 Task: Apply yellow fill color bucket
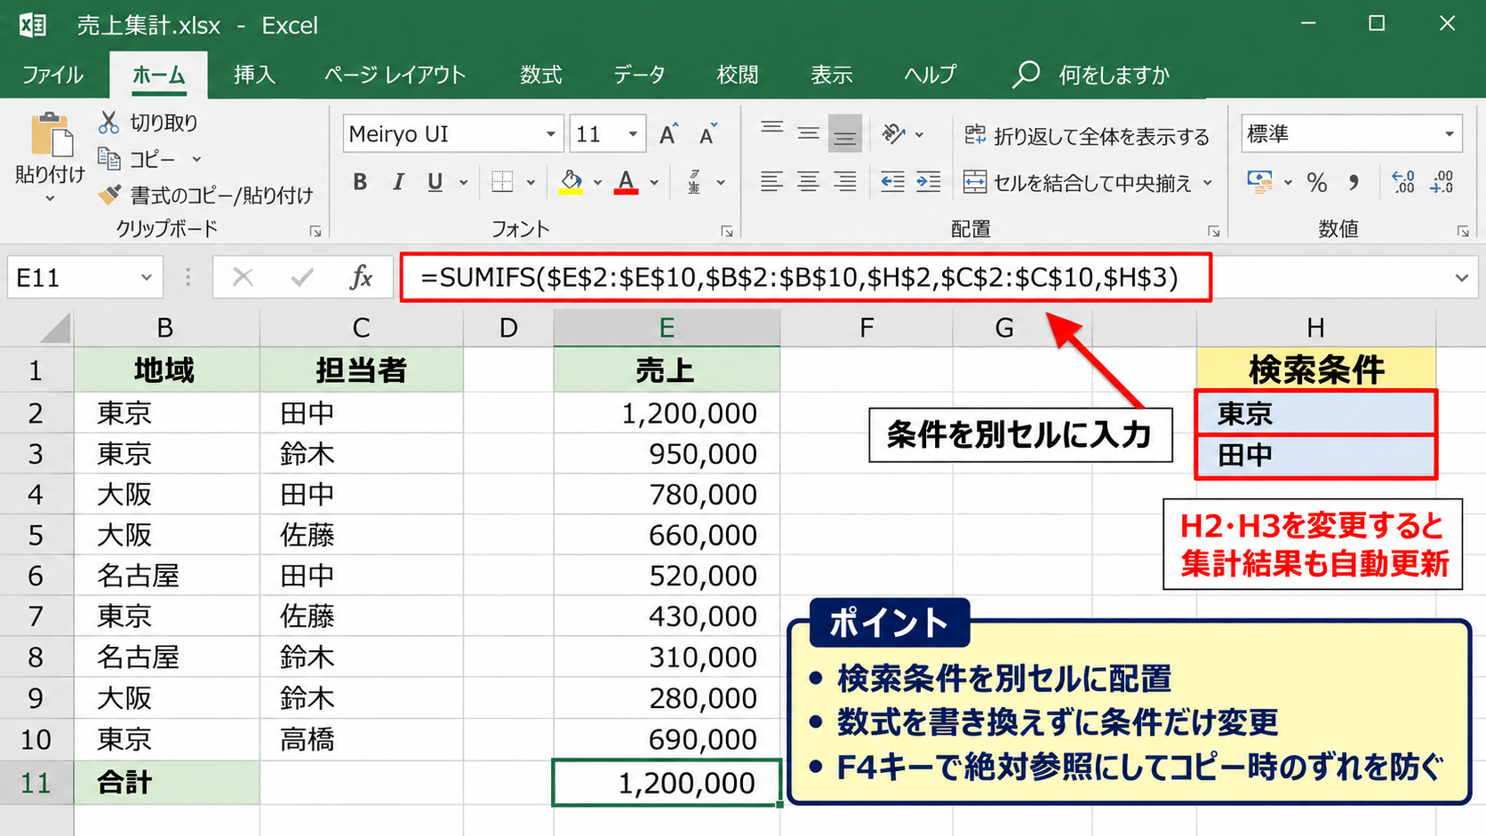pos(571,182)
